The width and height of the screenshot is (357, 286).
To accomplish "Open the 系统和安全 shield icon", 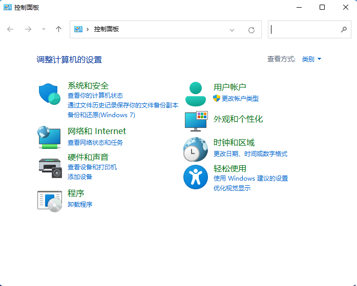I will (x=49, y=94).
